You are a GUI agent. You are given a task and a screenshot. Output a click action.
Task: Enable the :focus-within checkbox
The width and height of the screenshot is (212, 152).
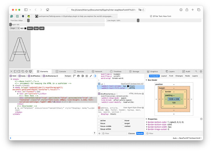click(99, 129)
